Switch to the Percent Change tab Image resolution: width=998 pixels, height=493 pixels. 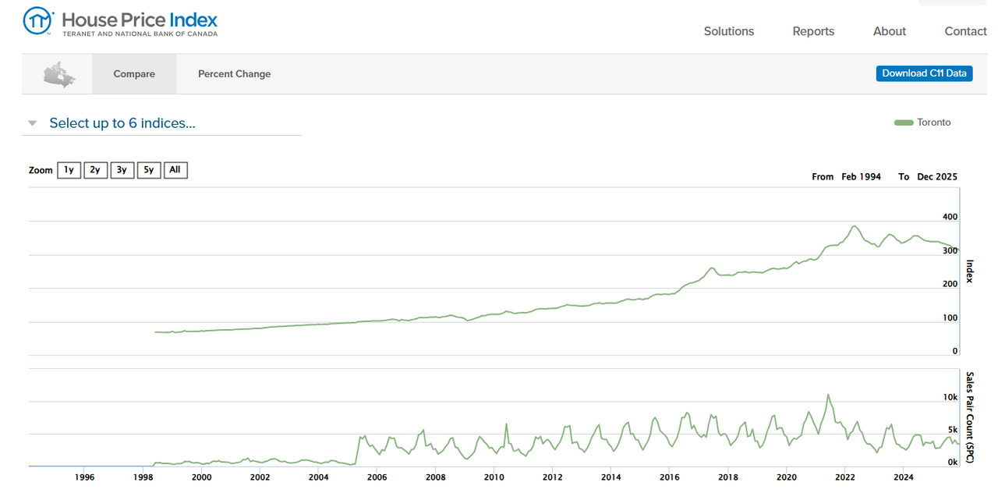tap(234, 74)
